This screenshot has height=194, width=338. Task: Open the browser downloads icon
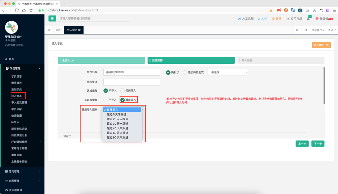[x=308, y=10]
